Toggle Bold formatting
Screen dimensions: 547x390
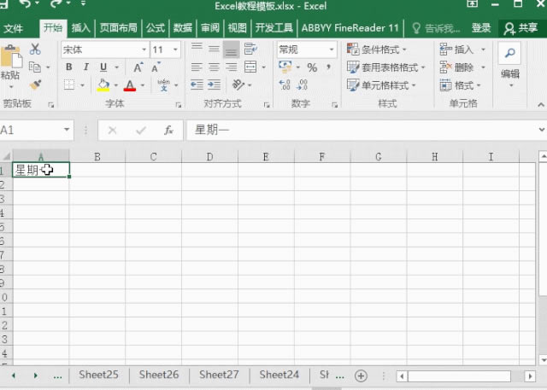point(69,67)
